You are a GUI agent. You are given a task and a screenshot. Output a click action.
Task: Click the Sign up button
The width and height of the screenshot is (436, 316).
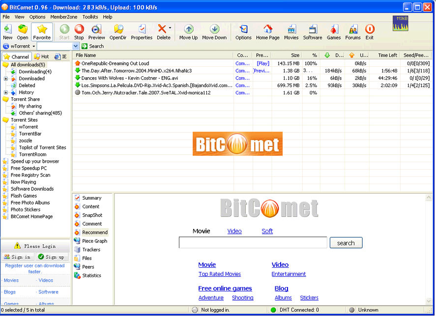(x=52, y=257)
